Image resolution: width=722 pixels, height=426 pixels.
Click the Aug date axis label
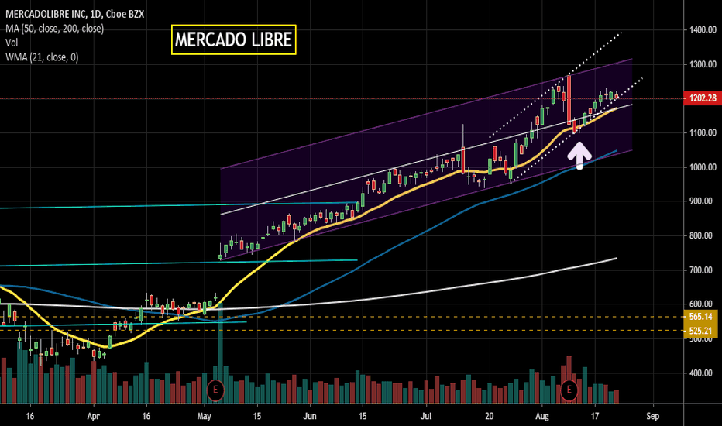tap(542, 417)
